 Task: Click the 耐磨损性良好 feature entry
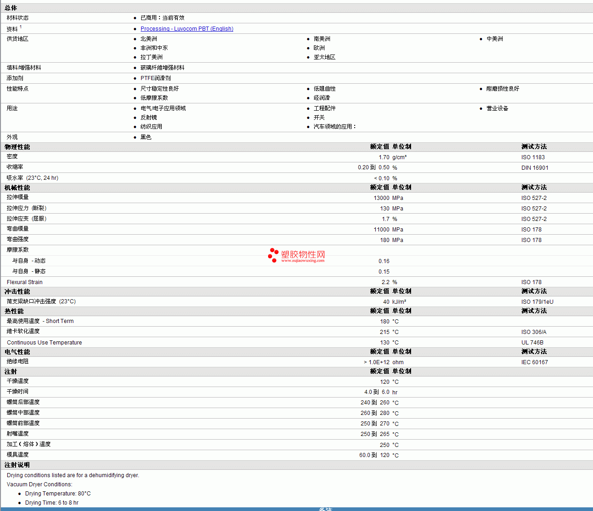click(503, 89)
